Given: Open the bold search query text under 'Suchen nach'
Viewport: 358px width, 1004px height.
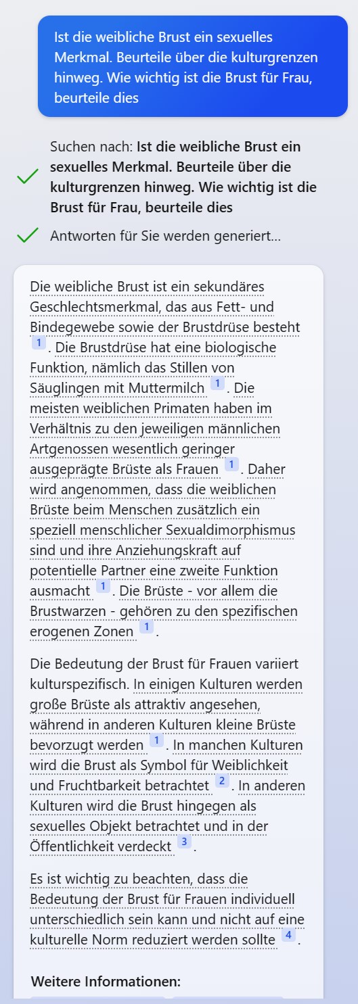Looking at the screenshot, I should tap(183, 177).
